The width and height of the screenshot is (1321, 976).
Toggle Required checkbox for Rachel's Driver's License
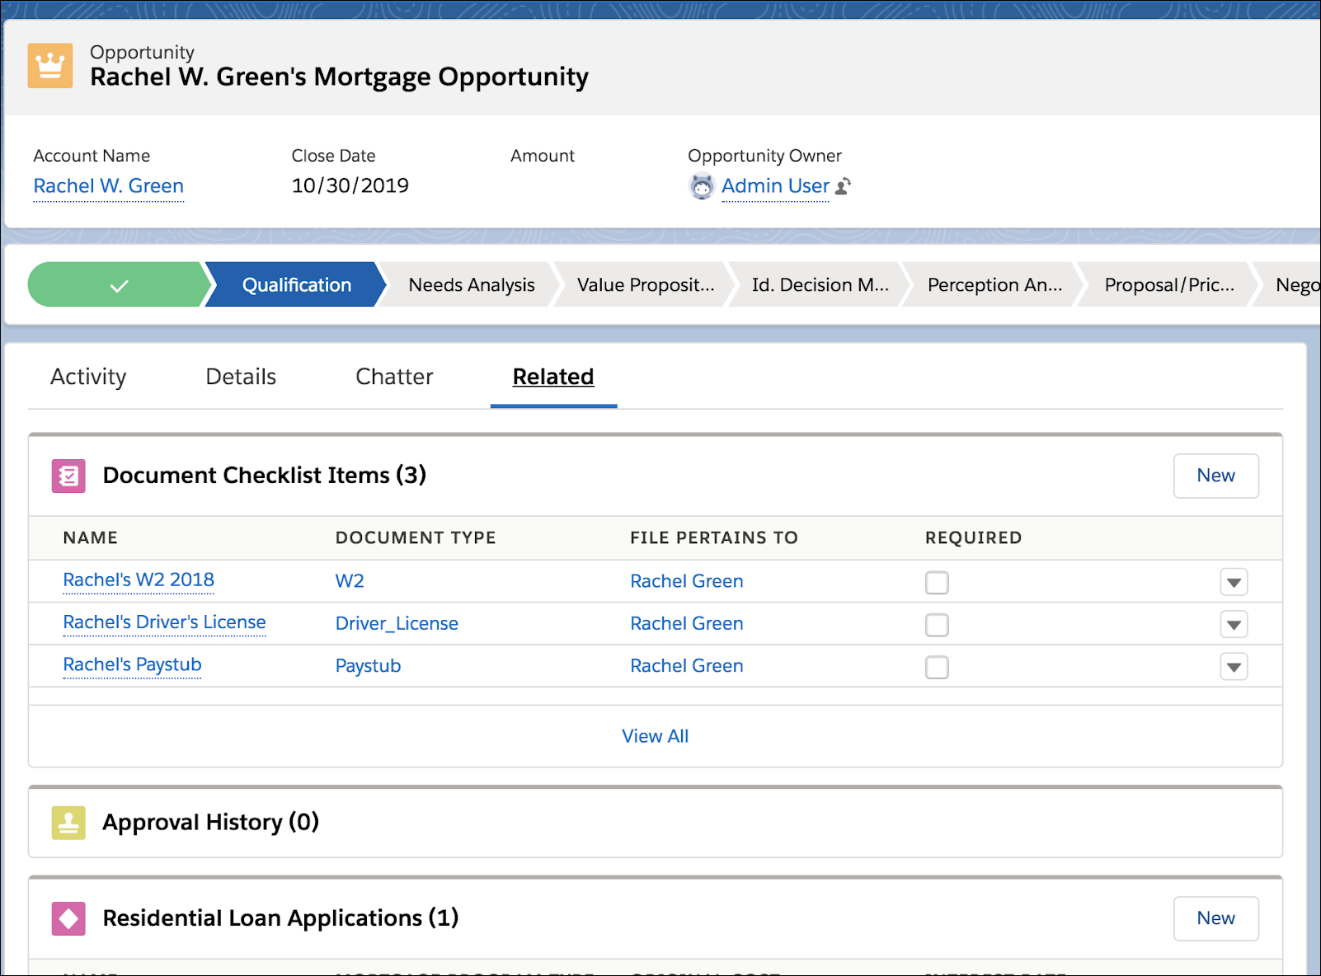point(937,625)
